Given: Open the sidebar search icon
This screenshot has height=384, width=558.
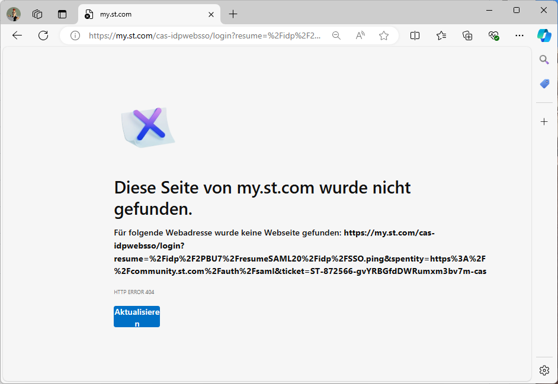Looking at the screenshot, I should point(544,59).
